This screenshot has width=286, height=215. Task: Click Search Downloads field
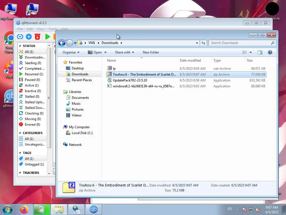pos(242,43)
